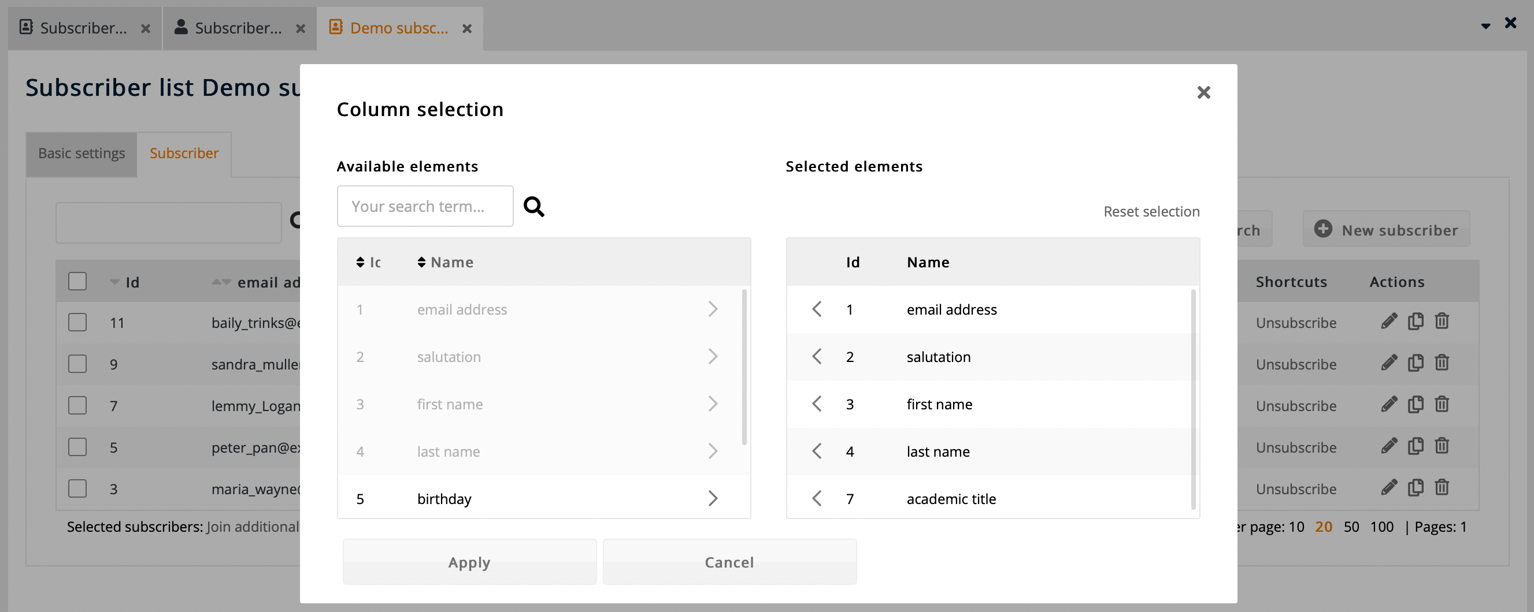
Task: Duplicate subscriber 5
Action: point(1416,447)
